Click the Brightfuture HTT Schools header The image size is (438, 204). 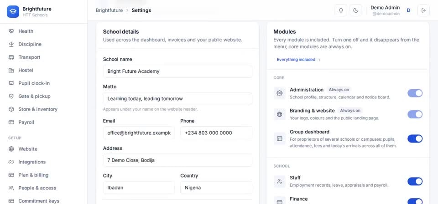point(37,12)
